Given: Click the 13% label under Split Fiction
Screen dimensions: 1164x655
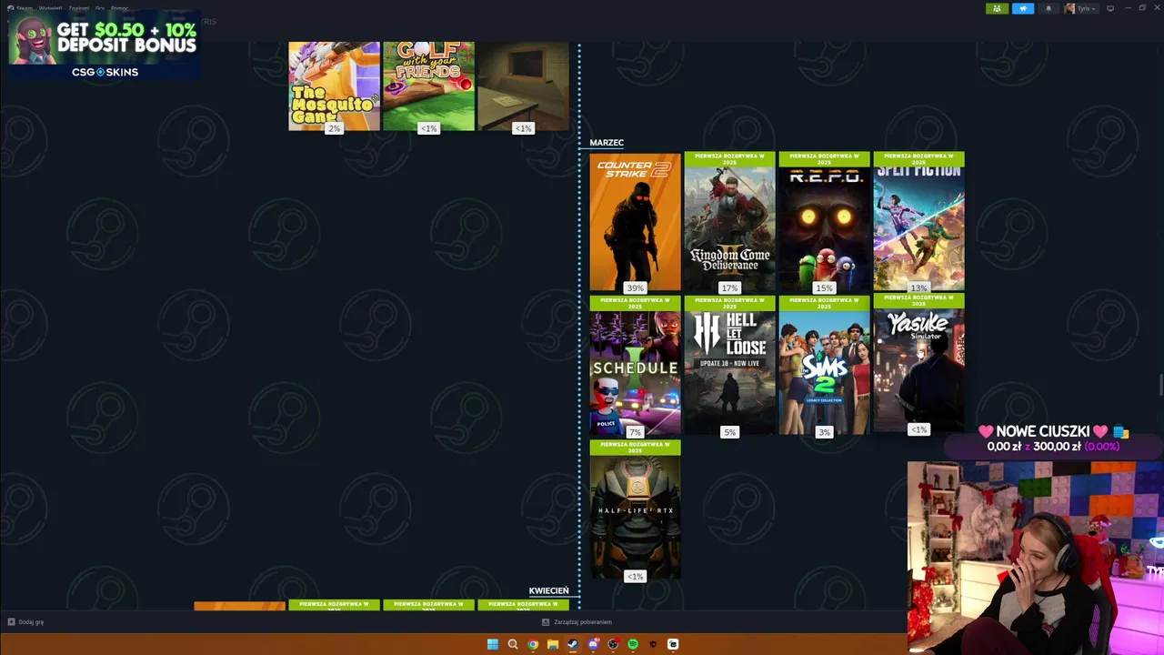Looking at the screenshot, I should pos(918,288).
